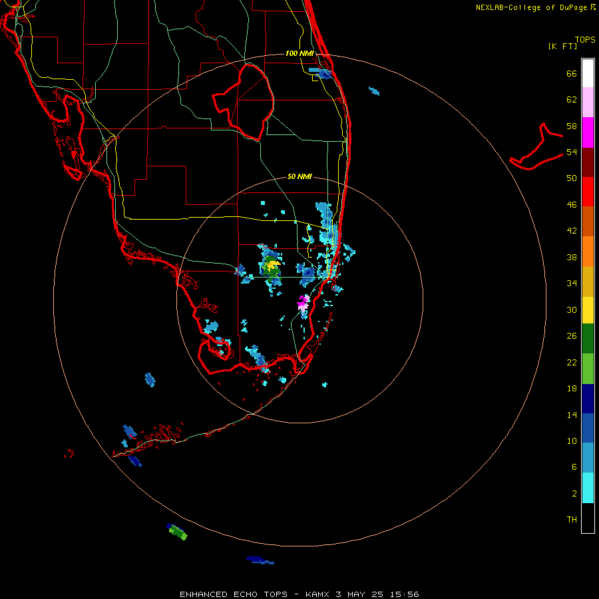Click the yellow-centered green storm cell
The width and height of the screenshot is (599, 599).
tap(272, 268)
